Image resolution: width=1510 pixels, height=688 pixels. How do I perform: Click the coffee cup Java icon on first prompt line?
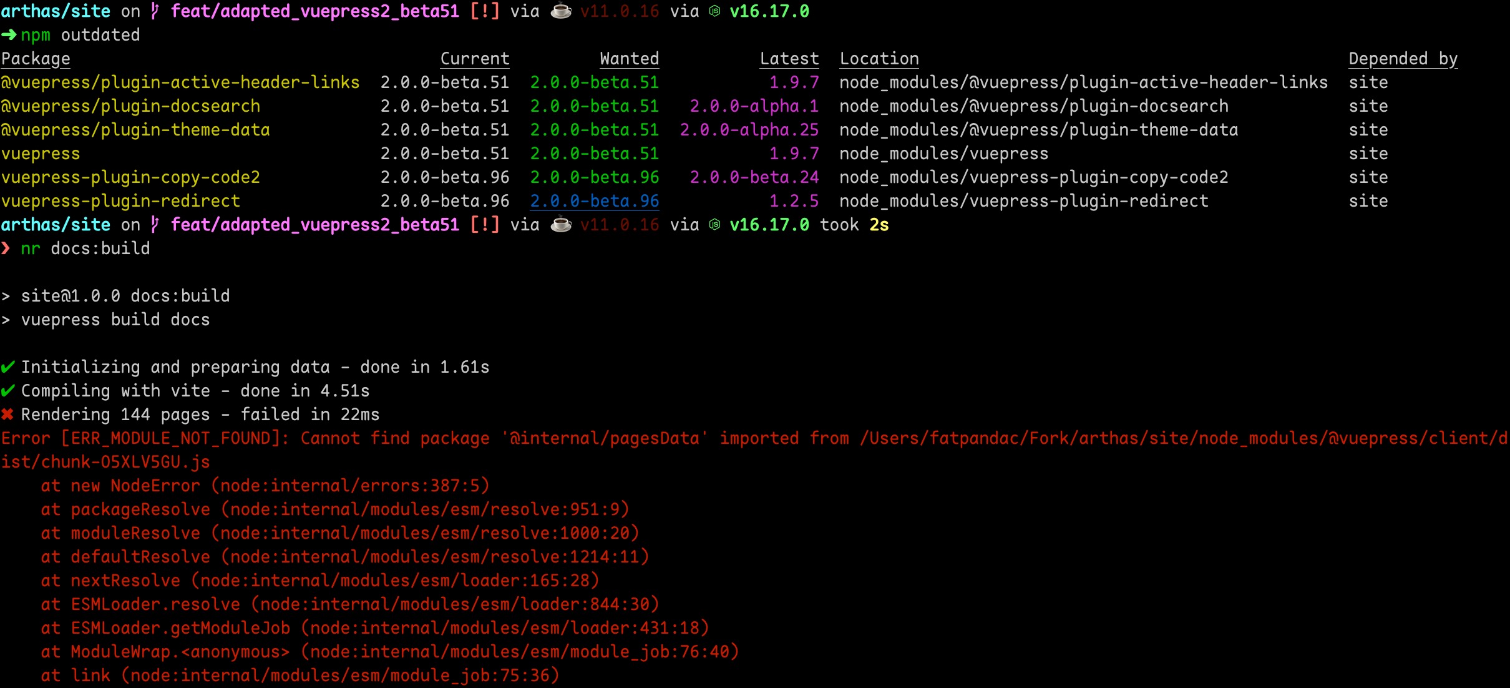(561, 12)
